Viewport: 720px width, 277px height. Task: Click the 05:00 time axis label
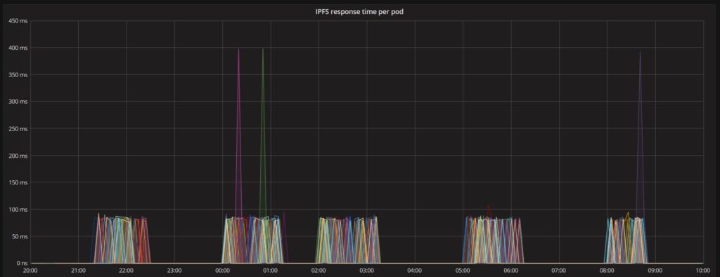(x=463, y=271)
